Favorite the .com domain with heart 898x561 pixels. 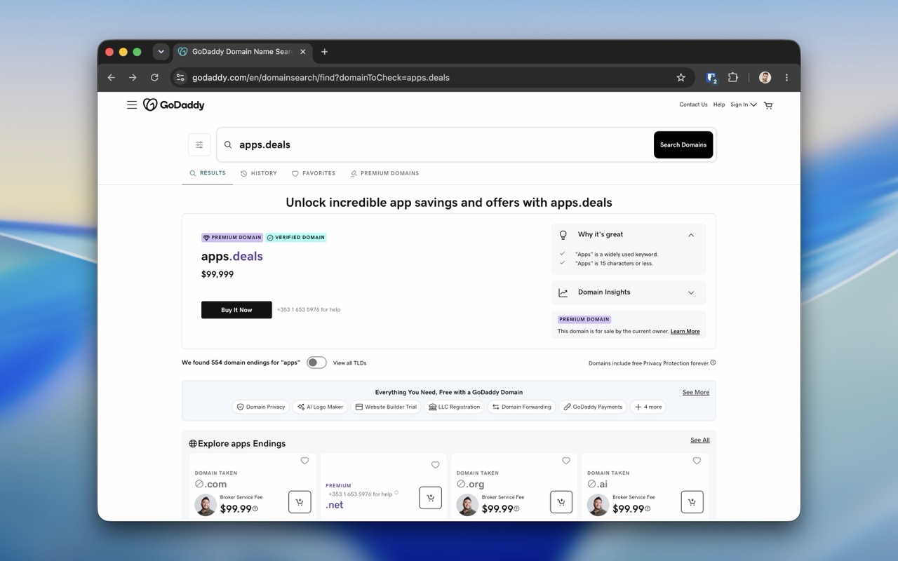coord(304,461)
